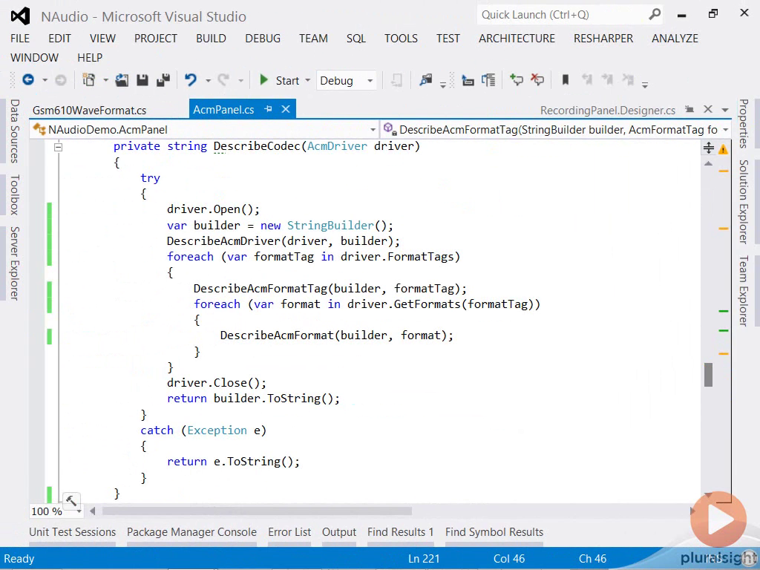
Task: Open the Solution Explorer side panel
Action: pyautogui.click(x=744, y=202)
